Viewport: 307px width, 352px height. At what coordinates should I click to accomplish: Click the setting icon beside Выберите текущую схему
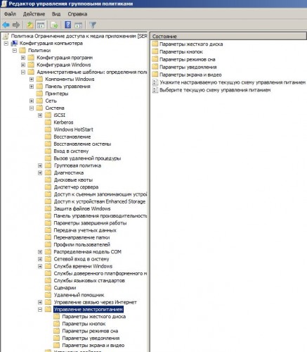(x=155, y=90)
